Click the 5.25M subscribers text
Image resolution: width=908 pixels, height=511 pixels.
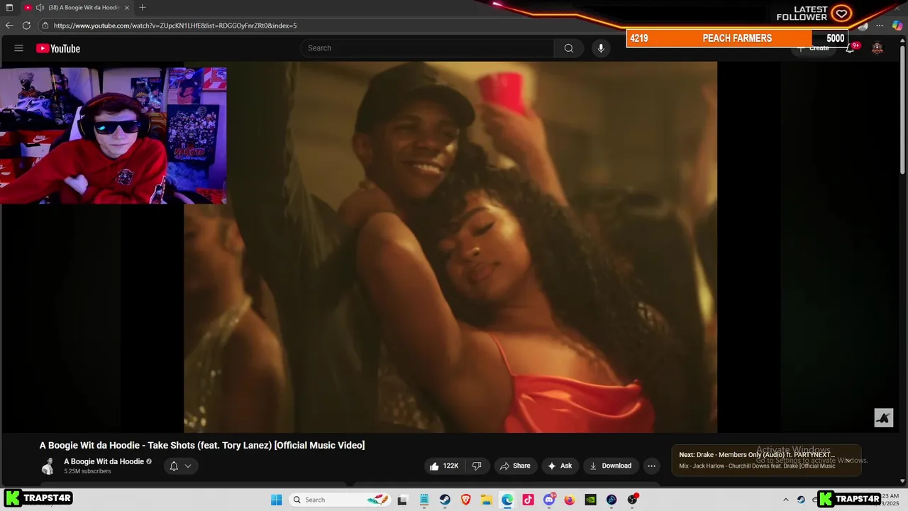coord(87,471)
